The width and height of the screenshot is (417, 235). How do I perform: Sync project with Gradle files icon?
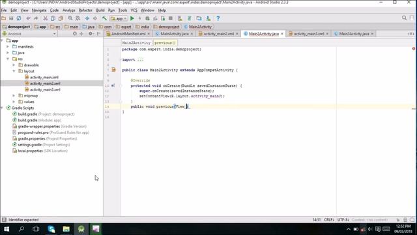click(x=190, y=18)
